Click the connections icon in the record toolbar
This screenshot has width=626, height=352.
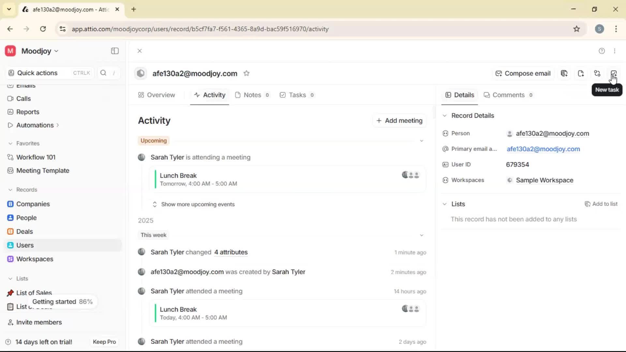pos(597,73)
